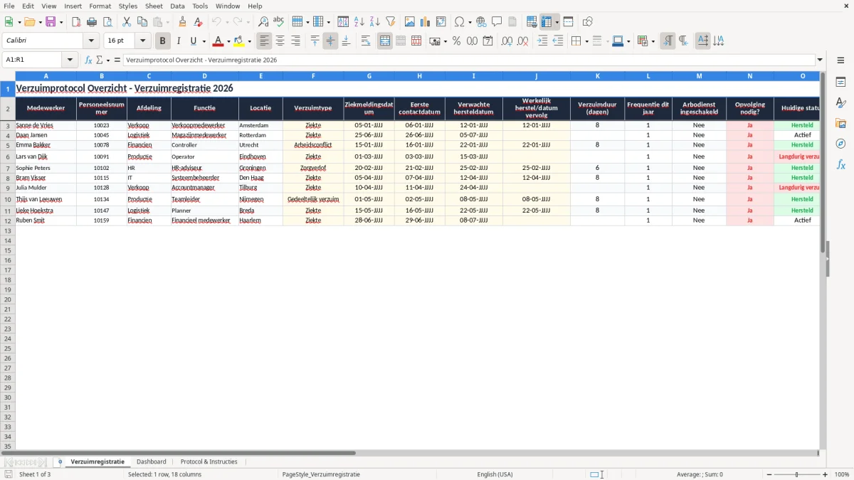
Task: Open the Function Wizard
Action: [x=88, y=60]
